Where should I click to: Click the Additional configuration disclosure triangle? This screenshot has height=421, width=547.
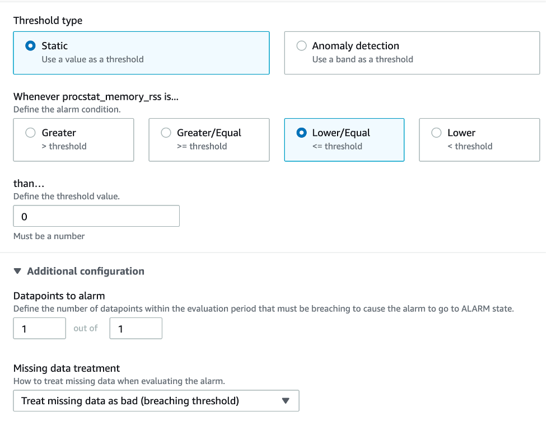[x=17, y=271]
